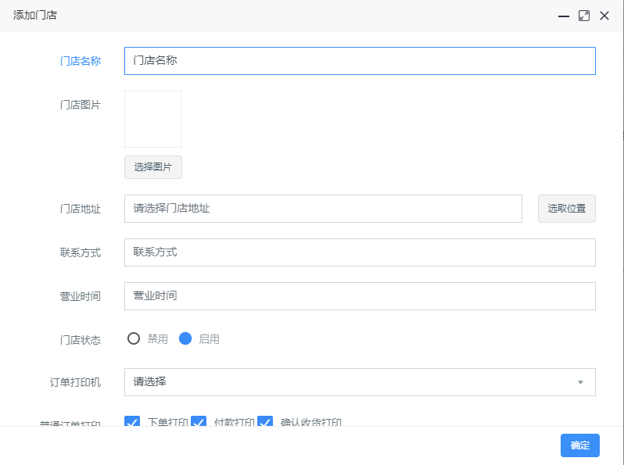Click into the 联系方式 input box
The width and height of the screenshot is (624, 465).
pos(360,252)
